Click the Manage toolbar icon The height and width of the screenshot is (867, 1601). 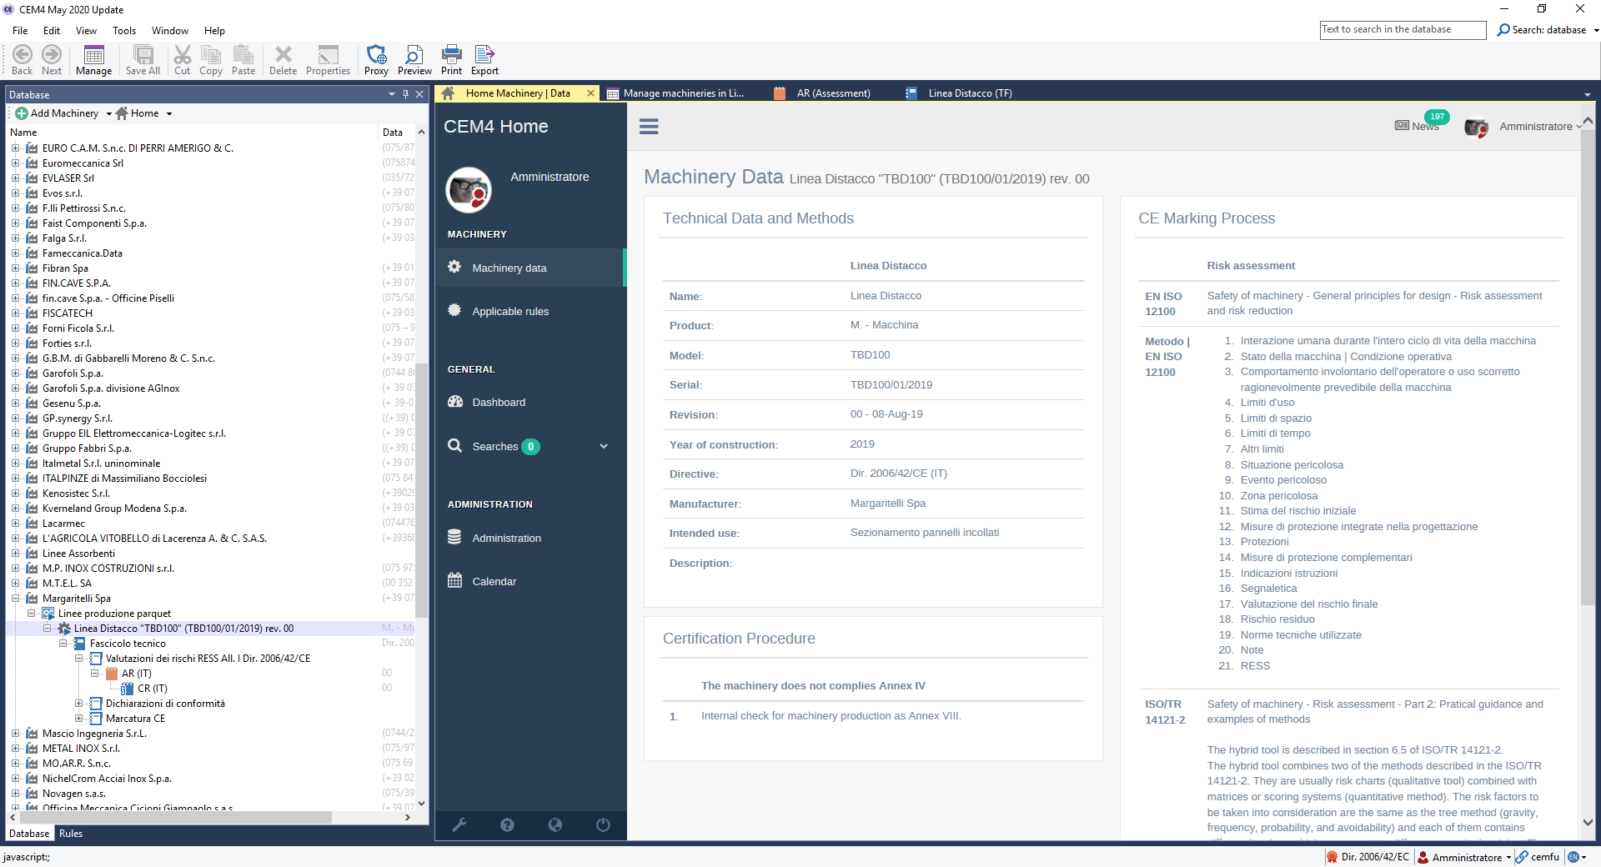click(x=93, y=59)
